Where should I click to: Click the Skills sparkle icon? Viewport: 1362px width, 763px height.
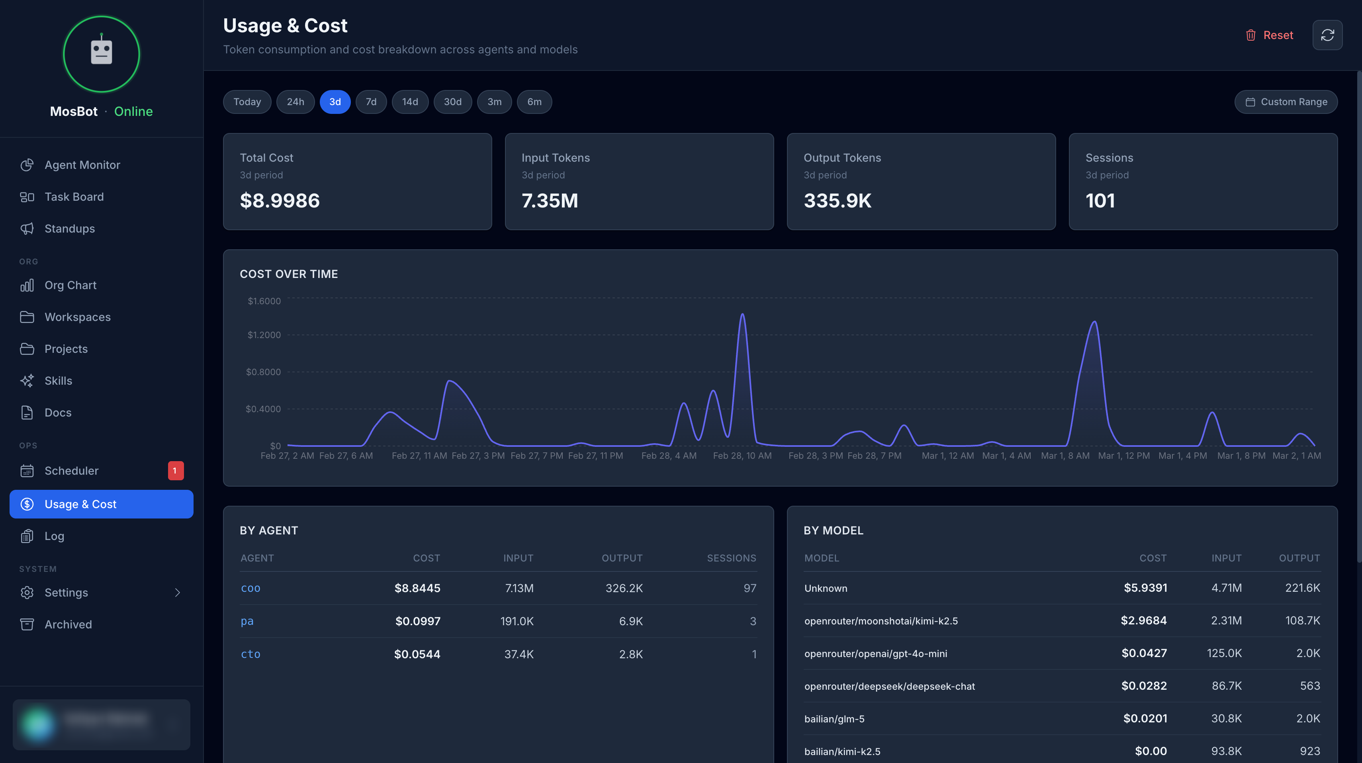coord(27,381)
